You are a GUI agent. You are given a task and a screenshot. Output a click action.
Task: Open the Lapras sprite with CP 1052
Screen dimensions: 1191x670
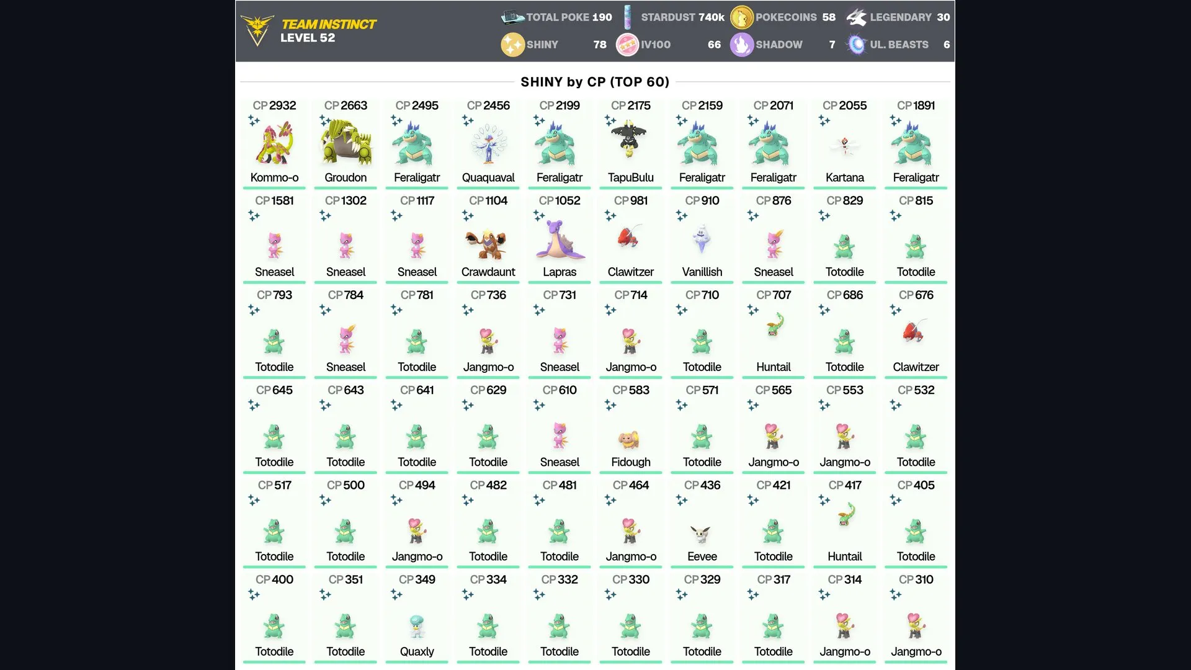click(x=560, y=239)
